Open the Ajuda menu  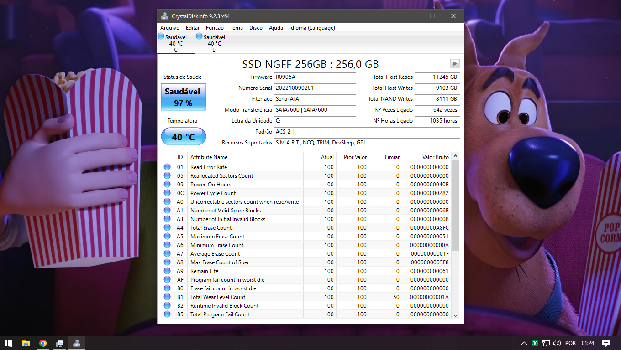(x=276, y=28)
